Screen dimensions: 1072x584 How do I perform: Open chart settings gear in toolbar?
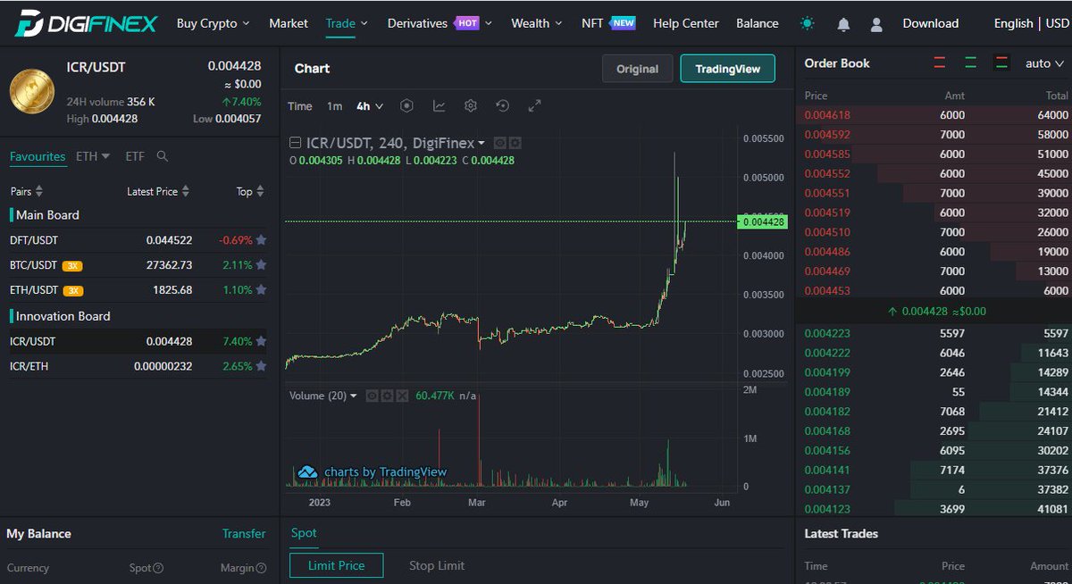coord(471,105)
